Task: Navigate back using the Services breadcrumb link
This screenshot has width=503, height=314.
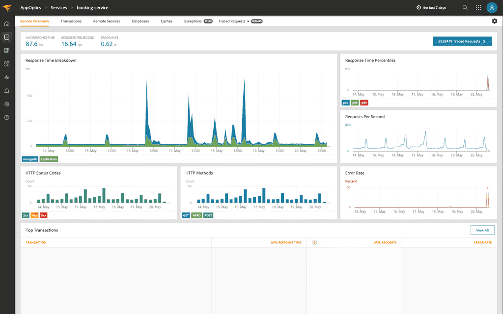Action: [59, 7]
